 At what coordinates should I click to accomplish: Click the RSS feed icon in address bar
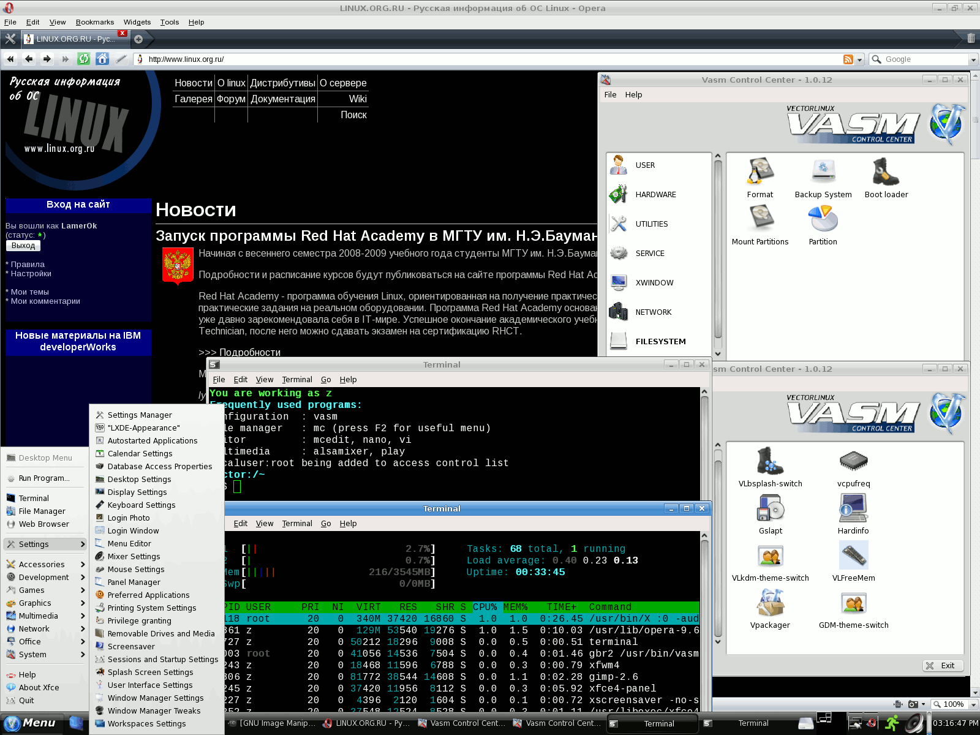[848, 59]
